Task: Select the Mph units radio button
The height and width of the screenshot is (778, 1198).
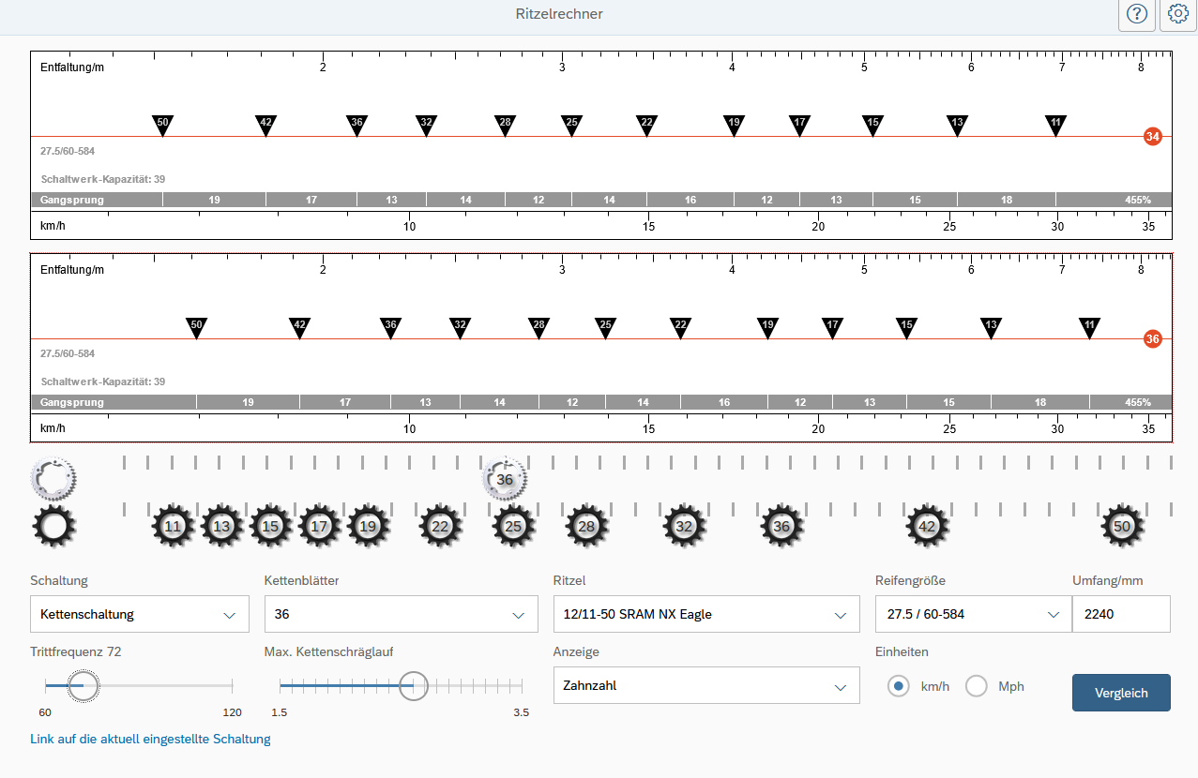Action: [x=977, y=686]
